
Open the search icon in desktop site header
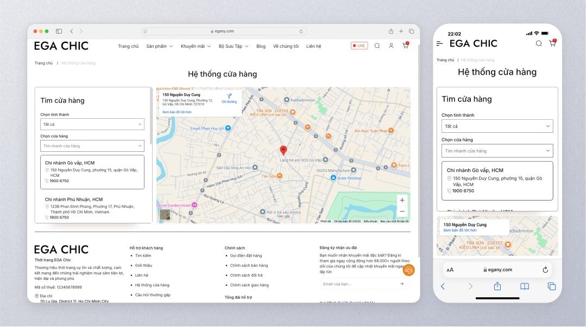point(377,46)
